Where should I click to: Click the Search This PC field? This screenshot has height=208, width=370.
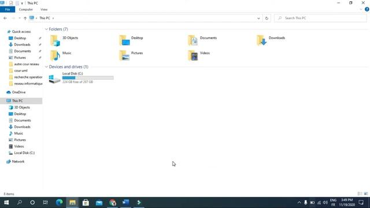[x=320, y=18]
